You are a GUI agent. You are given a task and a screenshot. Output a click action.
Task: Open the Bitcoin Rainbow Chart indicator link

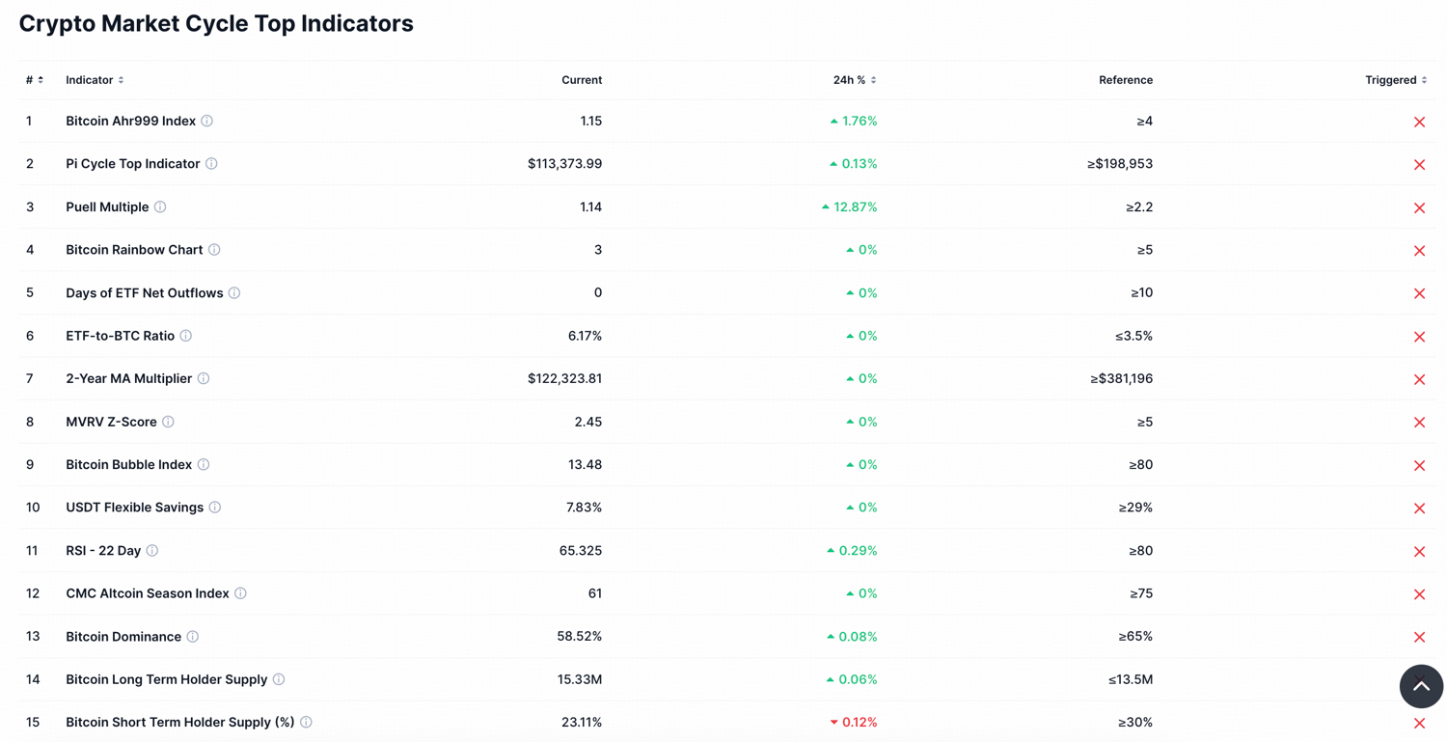(x=133, y=249)
